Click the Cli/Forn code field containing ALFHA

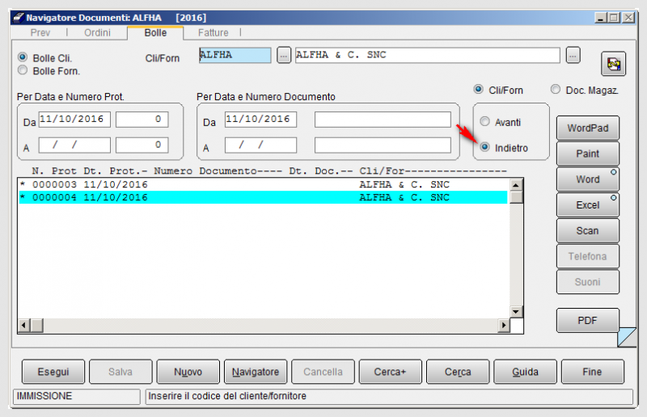click(235, 55)
